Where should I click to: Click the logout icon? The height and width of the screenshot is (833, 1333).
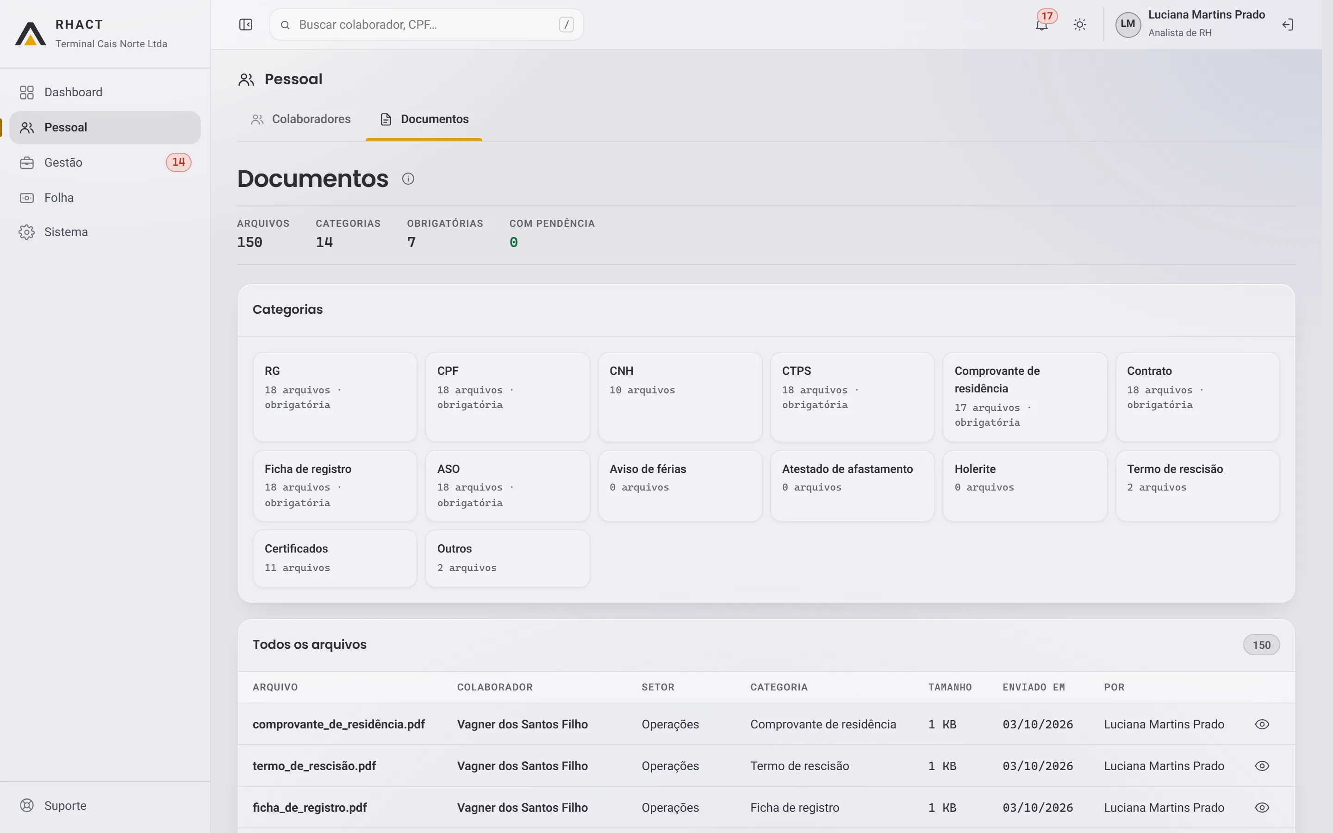[1287, 25]
